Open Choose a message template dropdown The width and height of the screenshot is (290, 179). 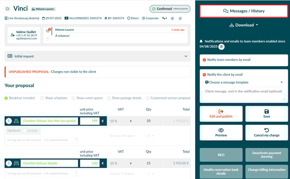pyautogui.click(x=244, y=82)
